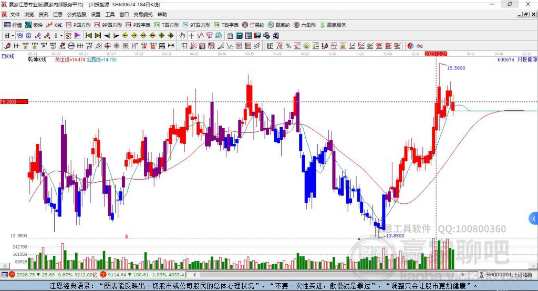Open the 江恩轮 Gann wheel
Viewport: 538px width, 291px height.
pyautogui.click(x=253, y=25)
